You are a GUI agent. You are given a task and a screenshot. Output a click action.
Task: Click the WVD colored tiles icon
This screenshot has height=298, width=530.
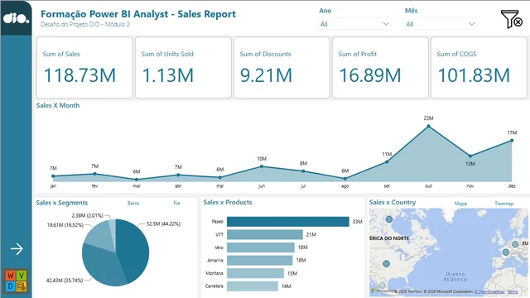pyautogui.click(x=16, y=281)
